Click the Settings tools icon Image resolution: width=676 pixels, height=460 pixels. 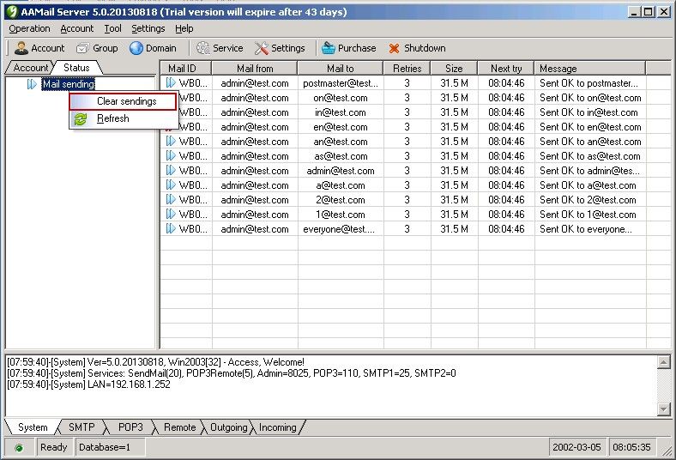(262, 48)
